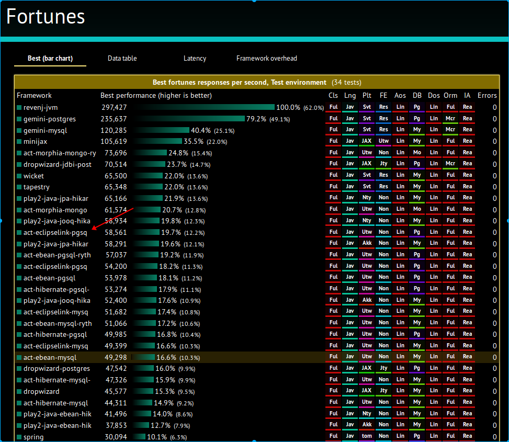509x442 pixels.
Task: Click the green square beside dropwizard-postgres
Action: [x=19, y=369]
